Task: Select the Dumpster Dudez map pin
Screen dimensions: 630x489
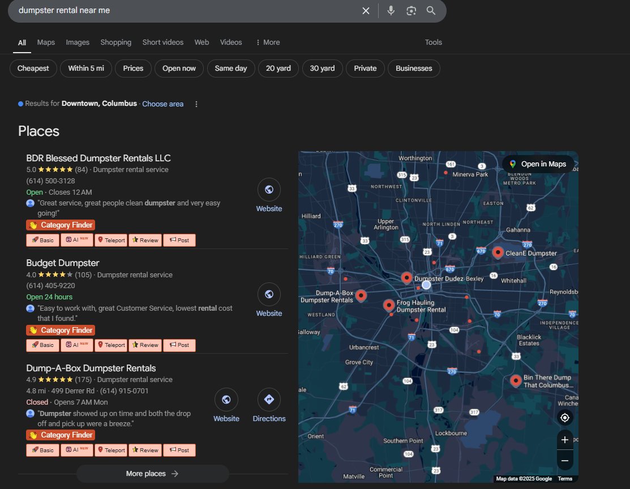Action: tap(406, 277)
